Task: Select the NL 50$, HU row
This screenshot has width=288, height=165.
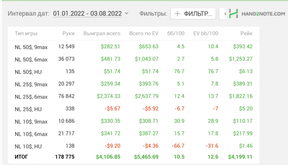Action: click(x=28, y=72)
